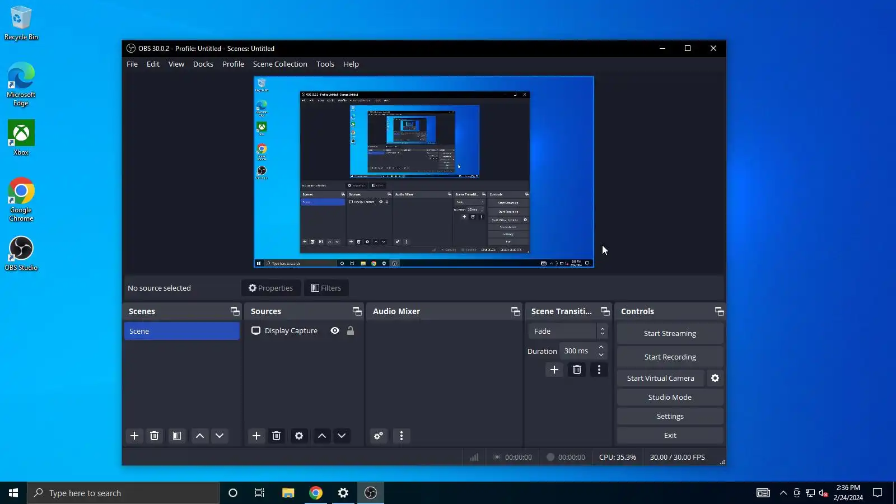Open the View menu
The height and width of the screenshot is (504, 896).
pos(176,64)
